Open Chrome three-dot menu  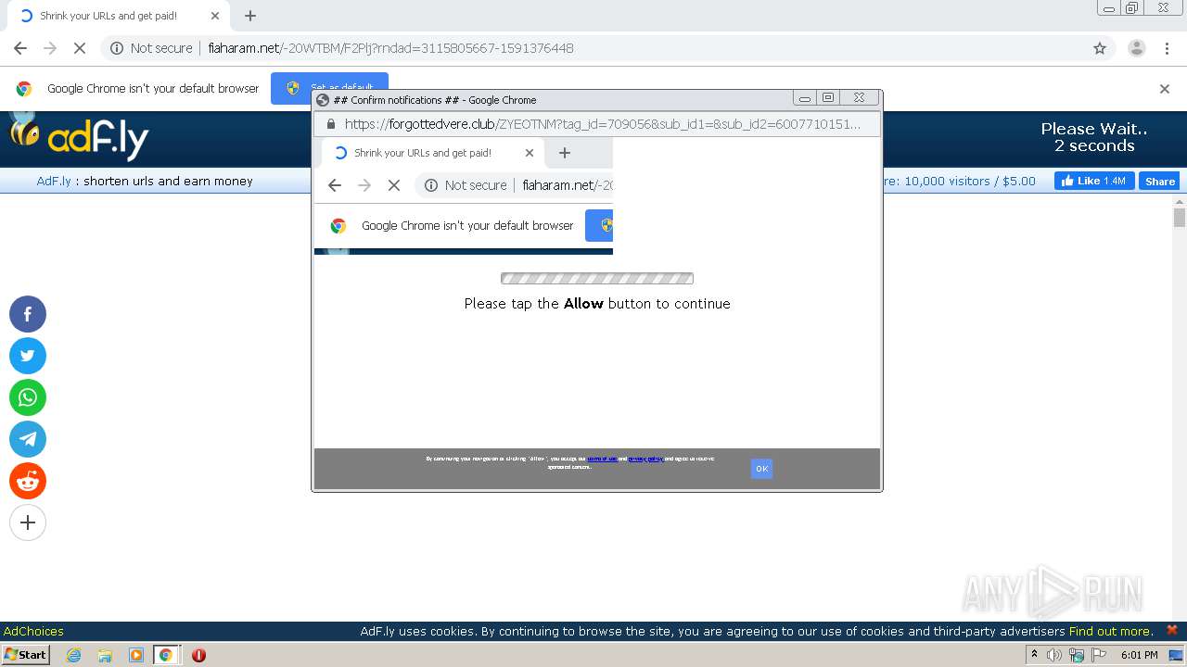[x=1167, y=48]
